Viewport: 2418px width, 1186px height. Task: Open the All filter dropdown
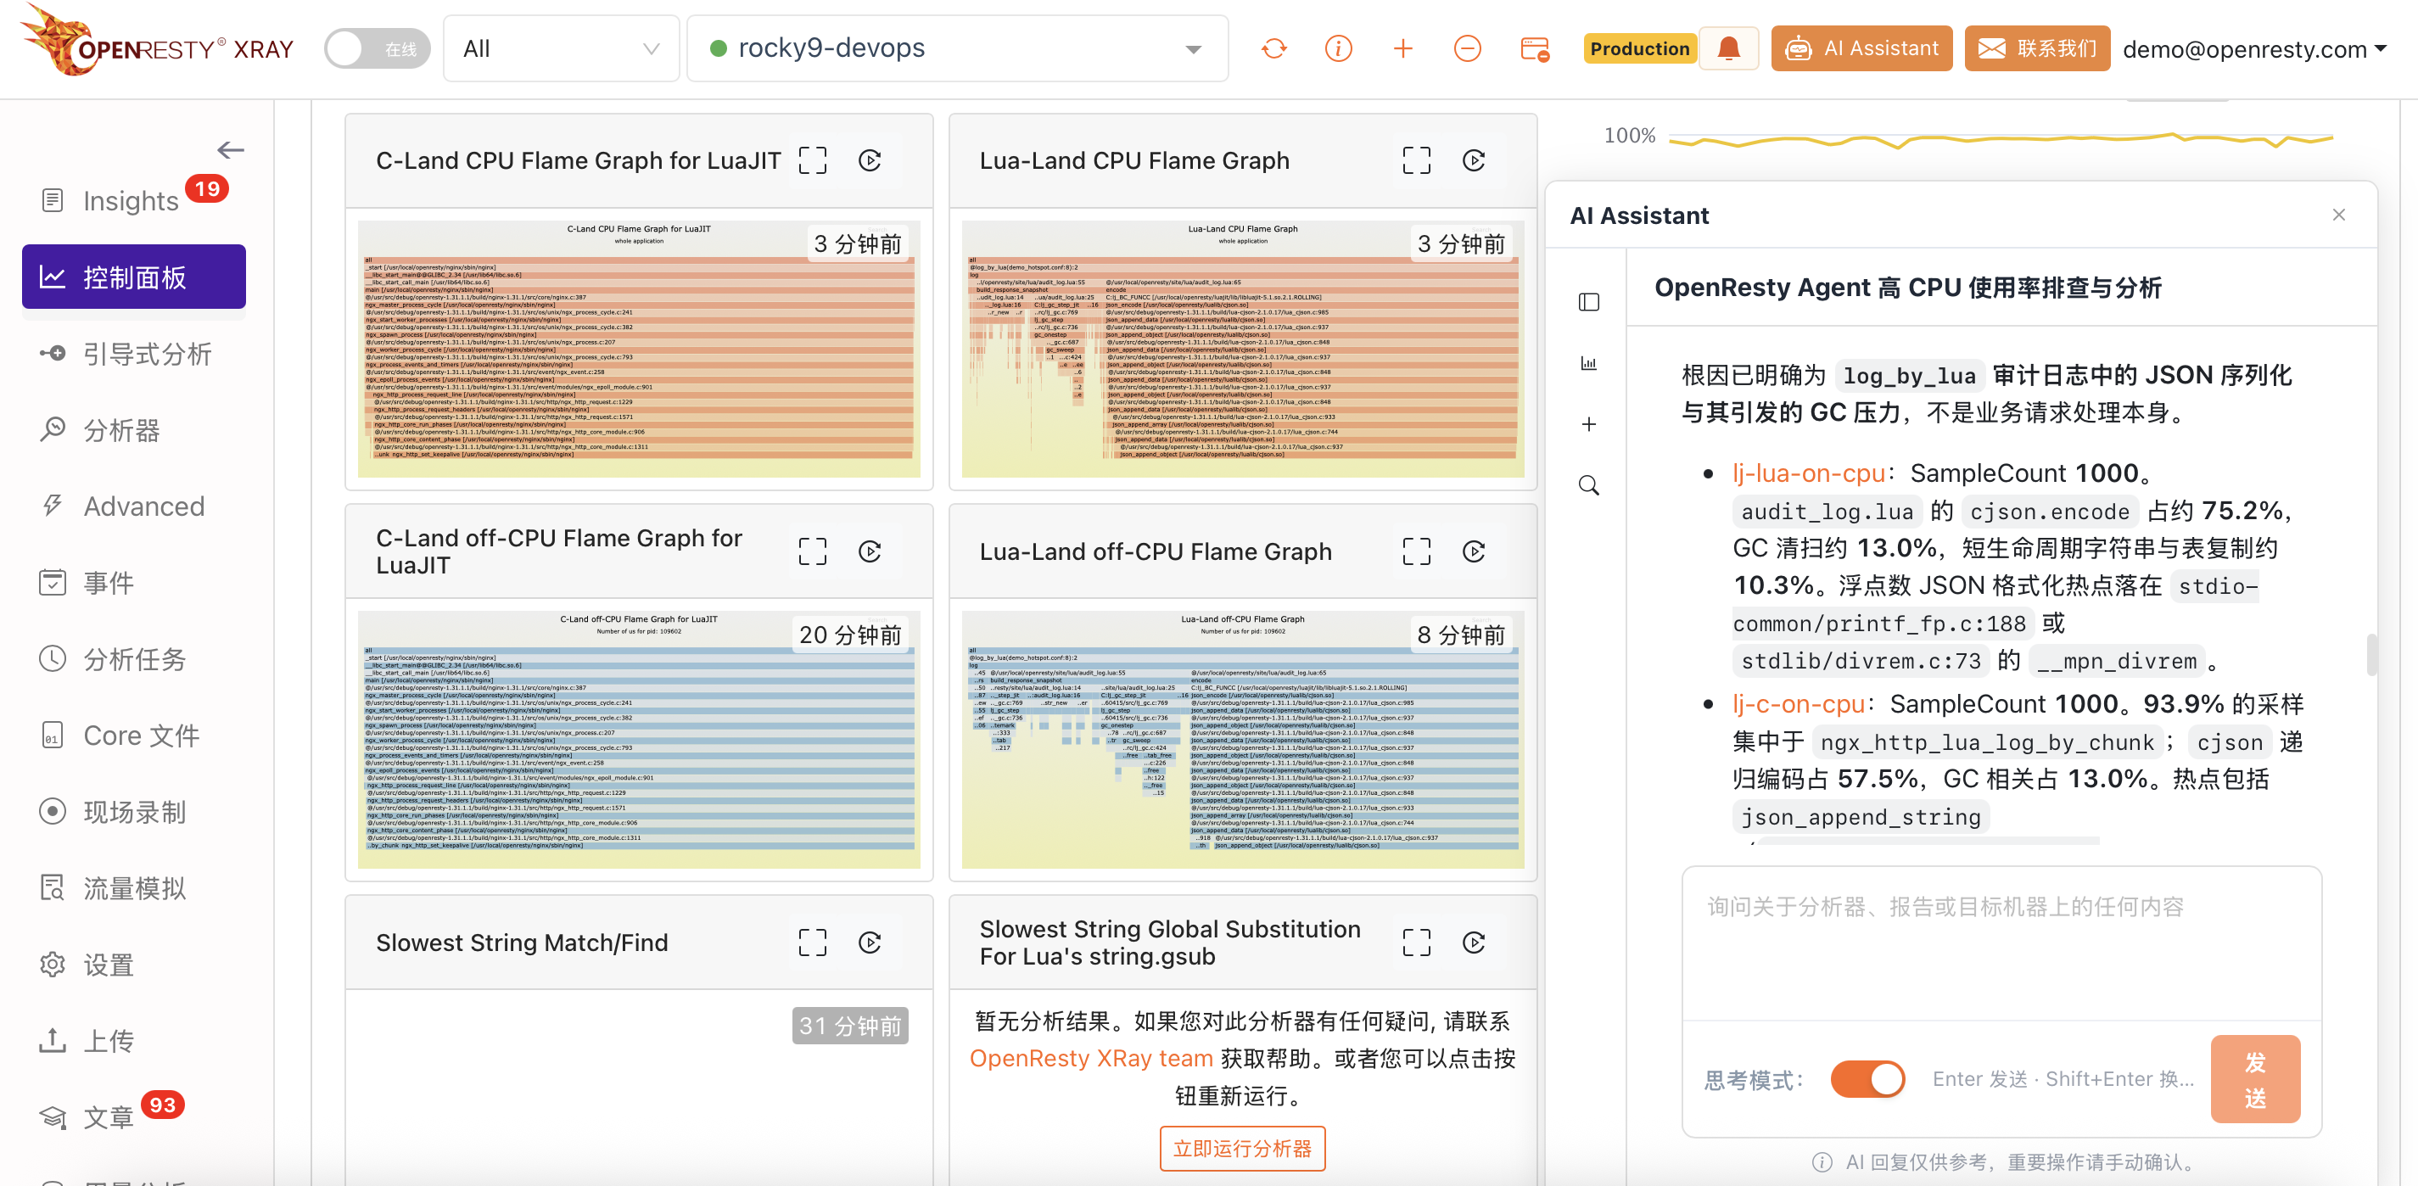(x=561, y=49)
